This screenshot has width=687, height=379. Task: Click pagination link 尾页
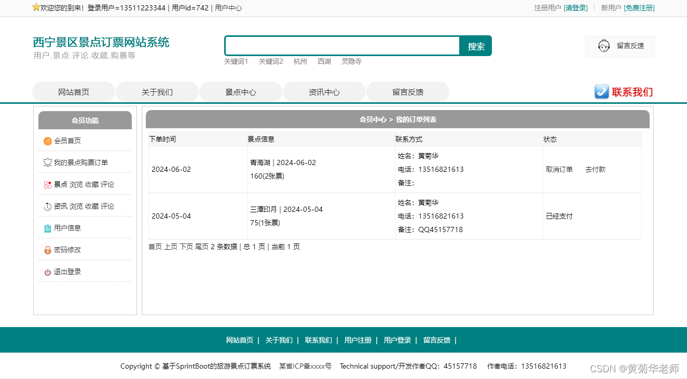pyautogui.click(x=202, y=247)
